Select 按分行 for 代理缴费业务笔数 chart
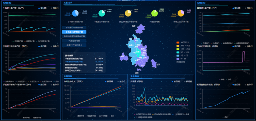 249,85
